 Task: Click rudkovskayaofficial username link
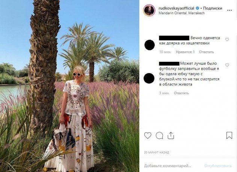click(176, 8)
